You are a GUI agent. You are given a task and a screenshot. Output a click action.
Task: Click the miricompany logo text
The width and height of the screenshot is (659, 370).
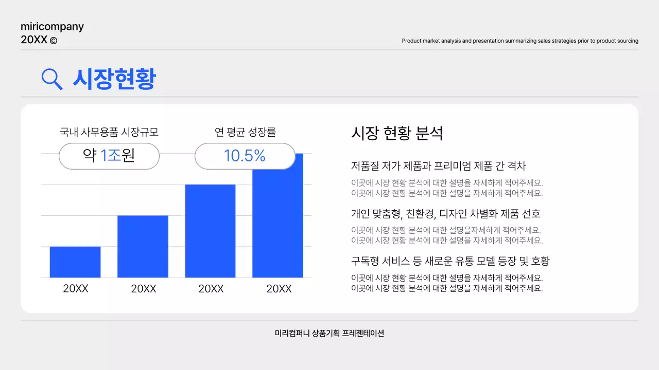pyautogui.click(x=51, y=26)
